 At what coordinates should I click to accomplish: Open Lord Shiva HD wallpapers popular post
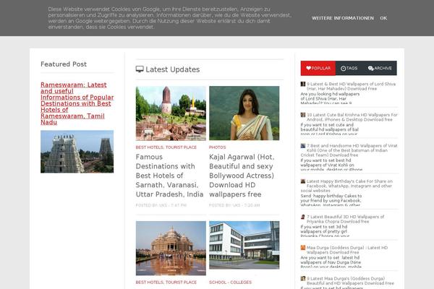point(351,86)
